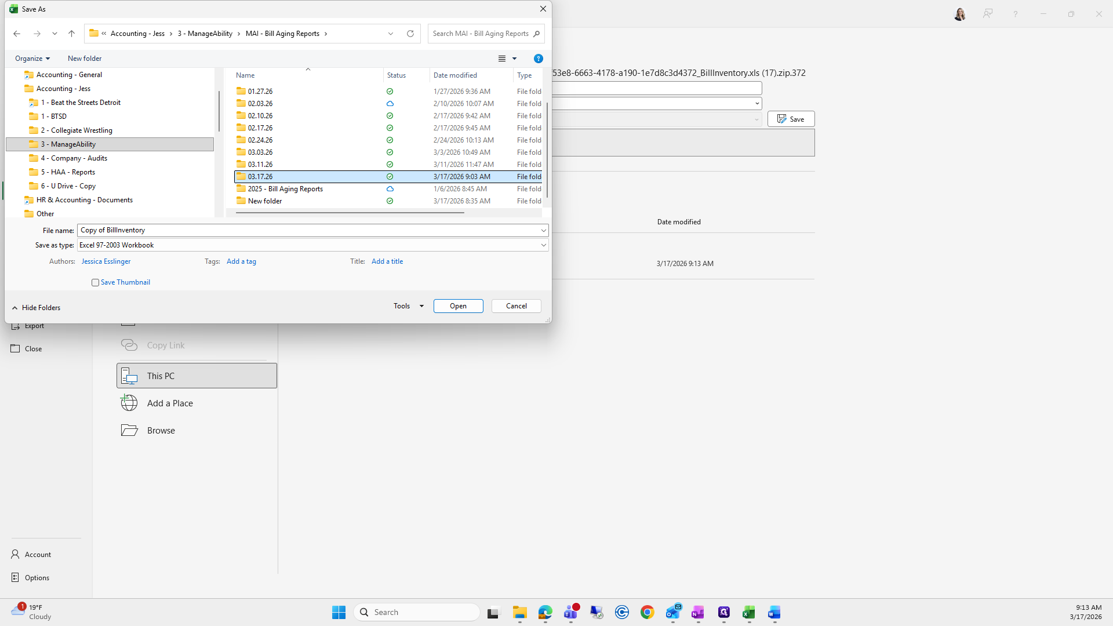Click the Up one level arrow
Viewport: 1113px width, 626px height.
(71, 34)
